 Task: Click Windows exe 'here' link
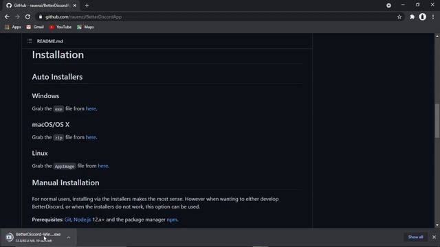[x=91, y=108]
